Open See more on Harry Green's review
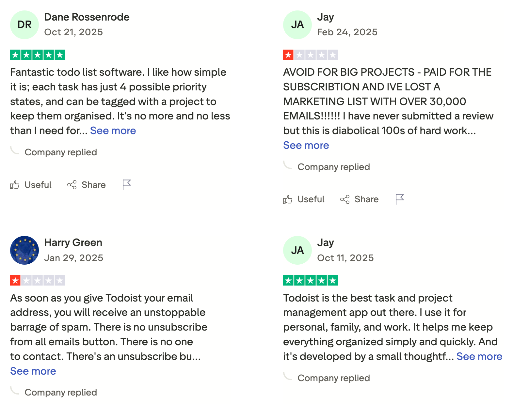 [33, 371]
